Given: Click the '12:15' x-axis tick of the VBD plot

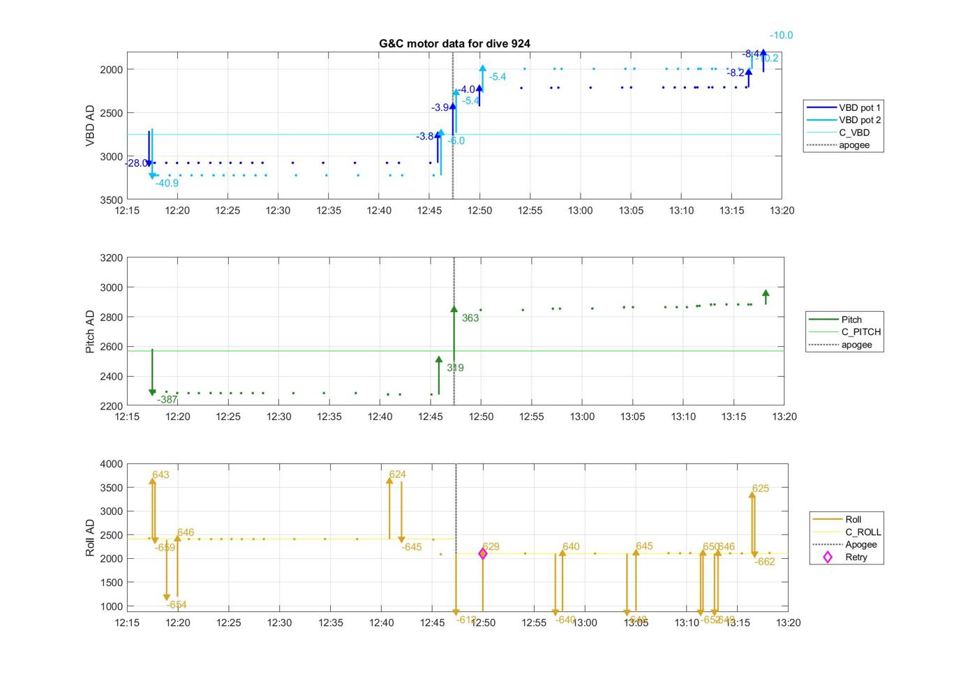Looking at the screenshot, I should tap(127, 211).
